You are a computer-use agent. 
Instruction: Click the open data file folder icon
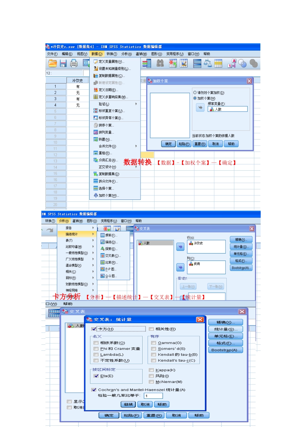(52, 63)
